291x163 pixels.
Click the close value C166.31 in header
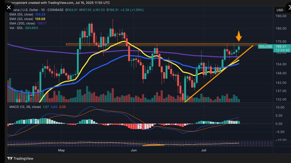[112, 10]
